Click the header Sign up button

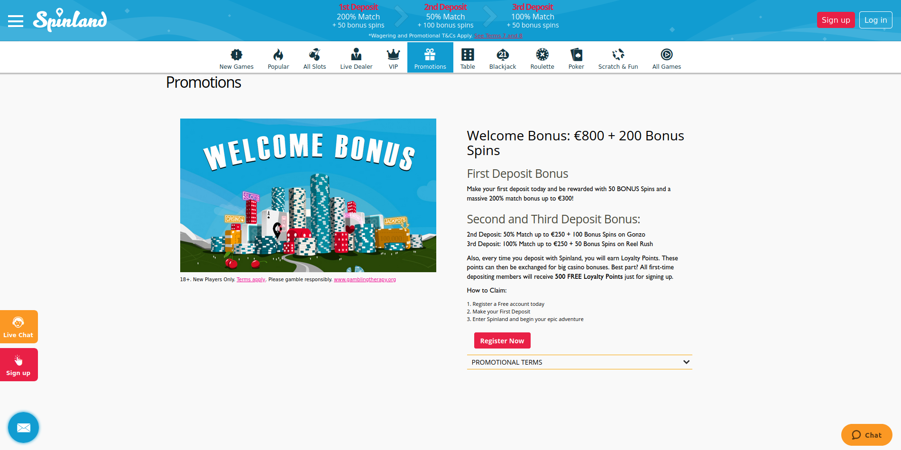pyautogui.click(x=836, y=20)
